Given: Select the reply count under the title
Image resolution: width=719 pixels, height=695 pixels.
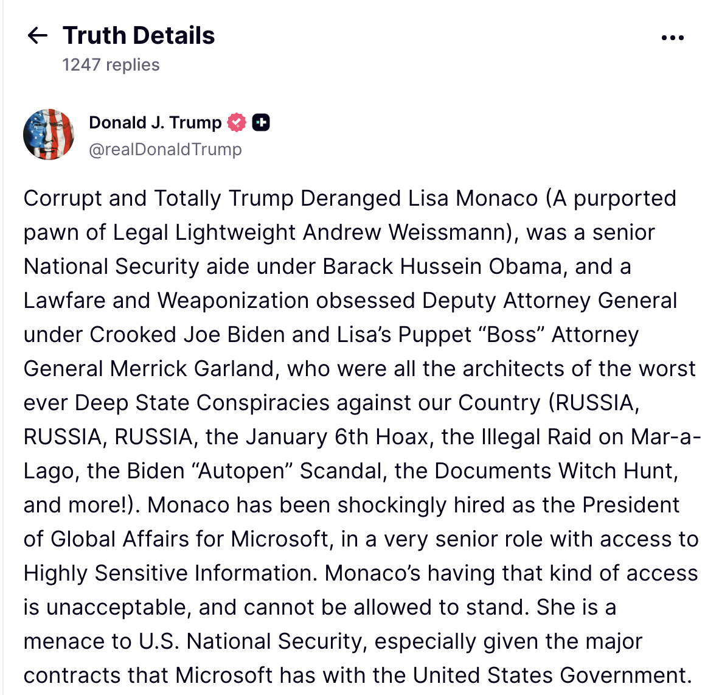Looking at the screenshot, I should tap(110, 65).
